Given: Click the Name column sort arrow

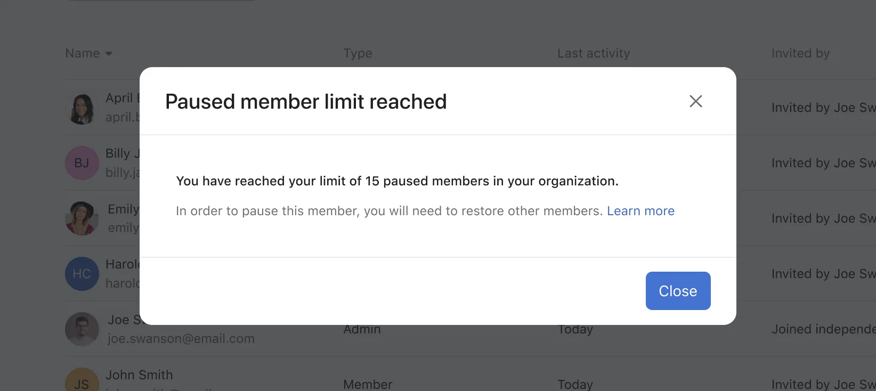Looking at the screenshot, I should [x=109, y=53].
